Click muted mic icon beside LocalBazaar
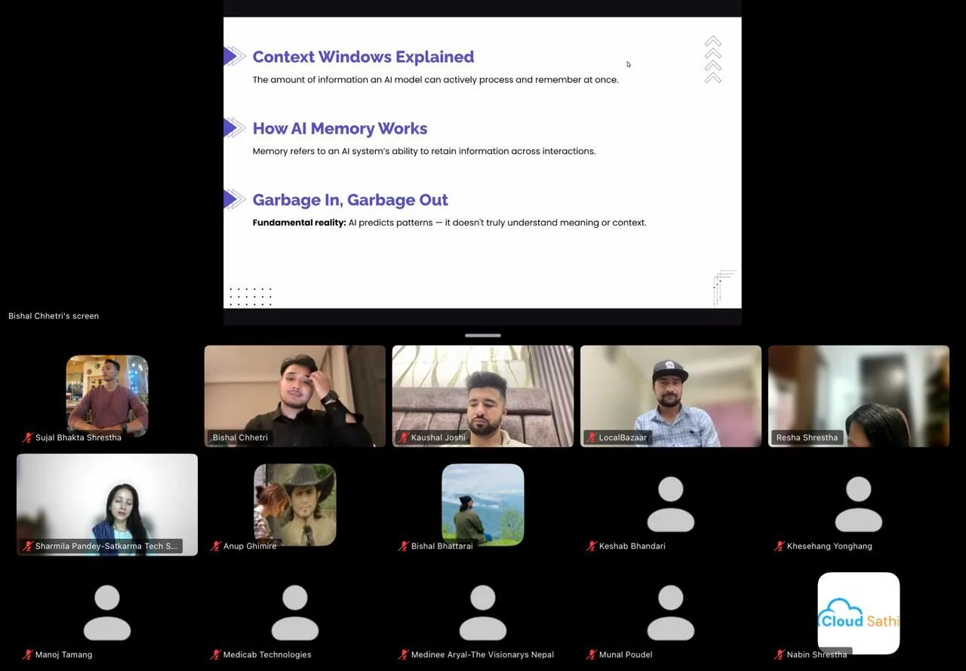The image size is (966, 671). (592, 438)
